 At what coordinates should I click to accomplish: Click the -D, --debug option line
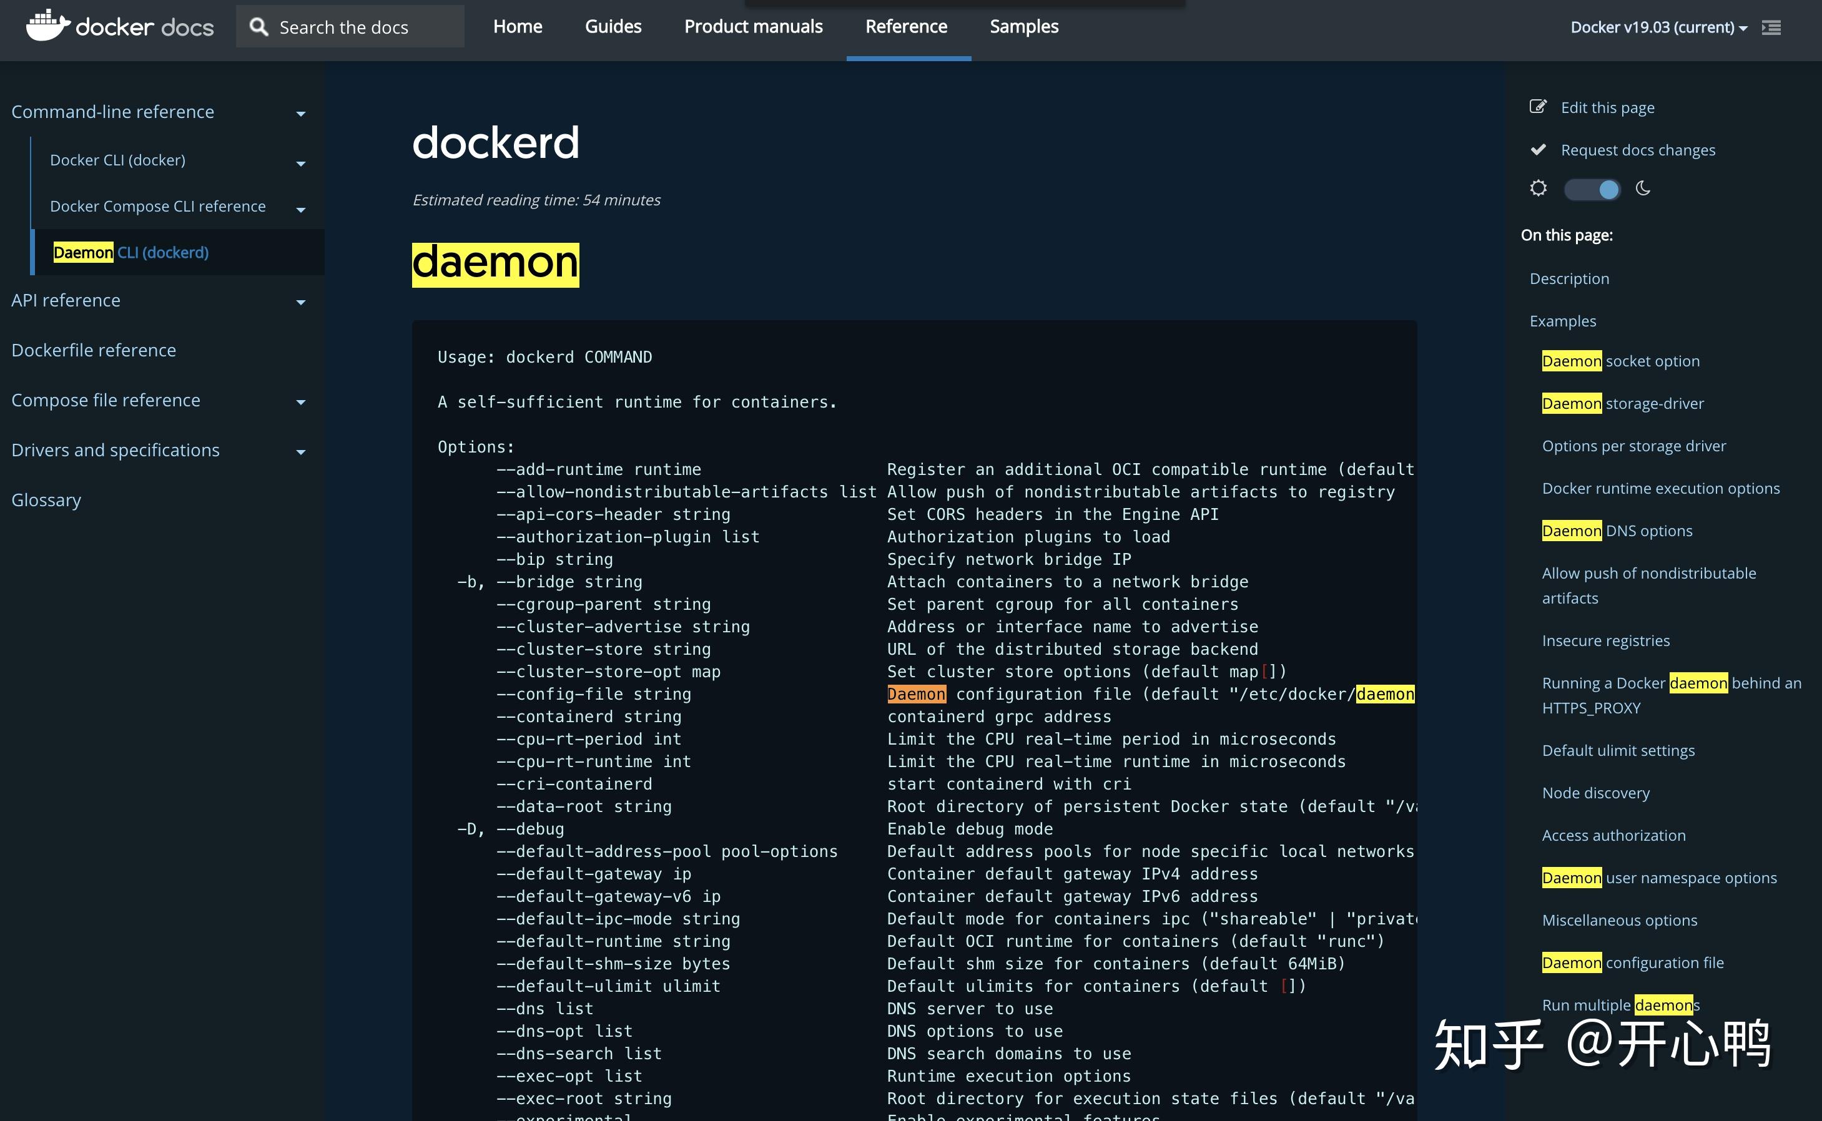(510, 829)
